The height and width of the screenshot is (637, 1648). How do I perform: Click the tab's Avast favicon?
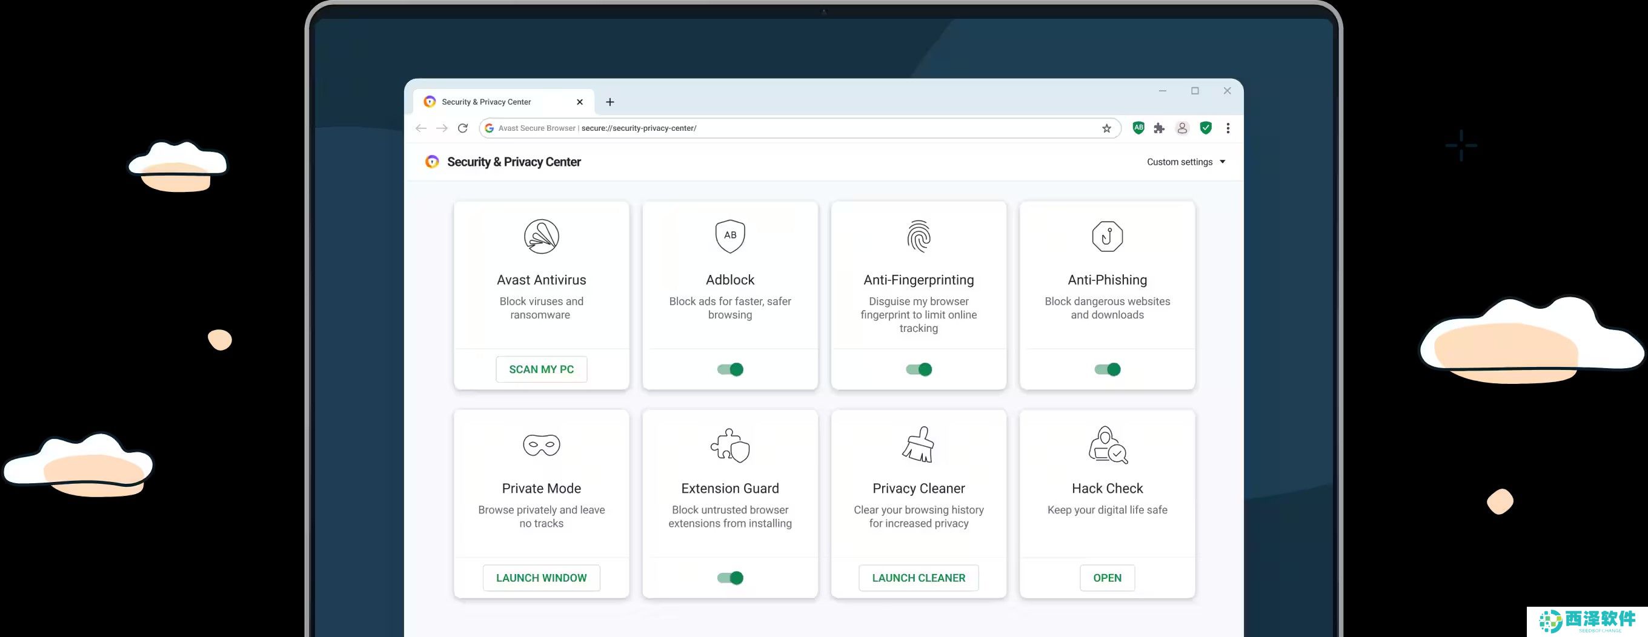pyautogui.click(x=430, y=102)
